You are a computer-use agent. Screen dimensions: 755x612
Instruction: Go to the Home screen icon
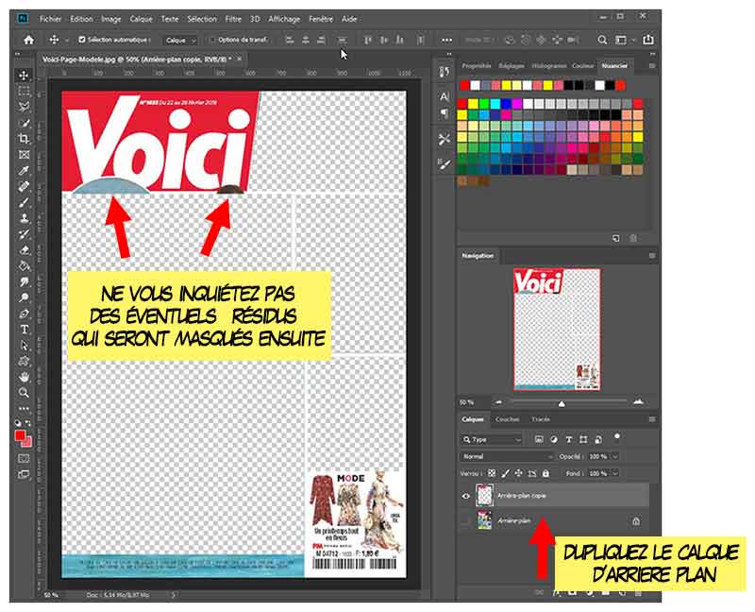tap(29, 40)
